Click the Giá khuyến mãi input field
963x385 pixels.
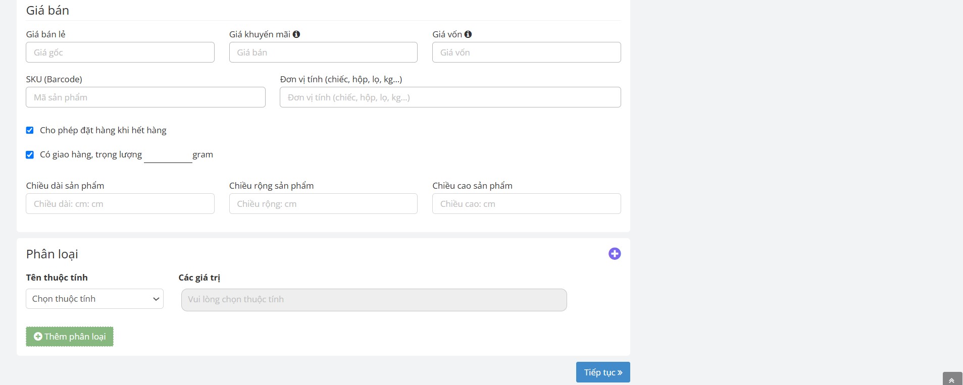click(323, 52)
